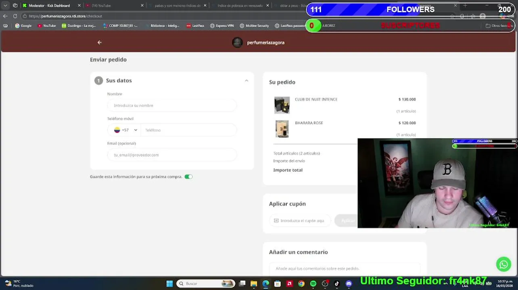Open the LastPass password bookmark
Image resolution: width=518 pixels, height=290 pixels.
click(290, 26)
